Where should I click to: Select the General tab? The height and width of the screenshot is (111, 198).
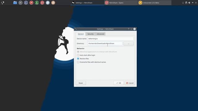81,34
